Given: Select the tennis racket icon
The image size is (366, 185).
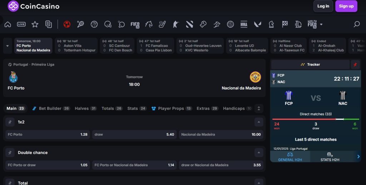Looking at the screenshot, I should pos(80,24).
